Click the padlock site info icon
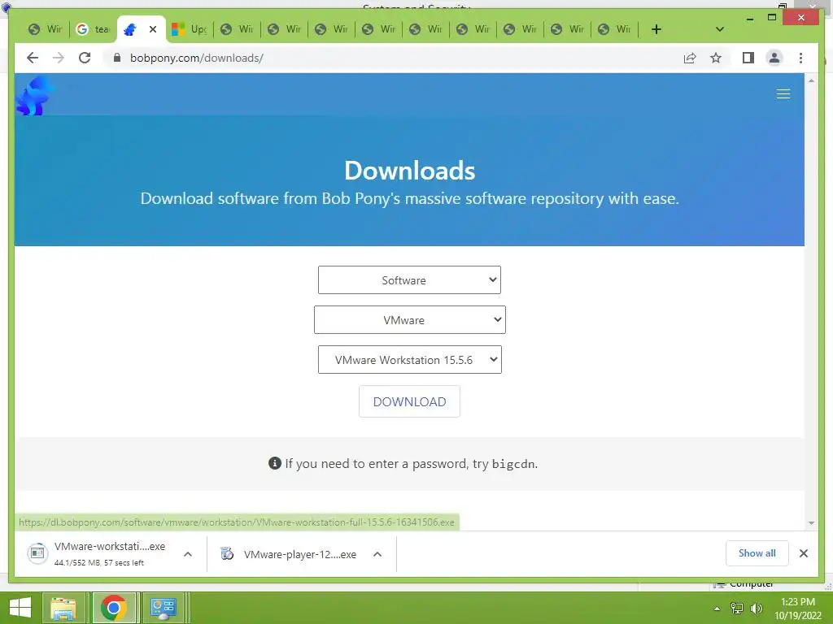The width and height of the screenshot is (833, 624). coord(117,58)
